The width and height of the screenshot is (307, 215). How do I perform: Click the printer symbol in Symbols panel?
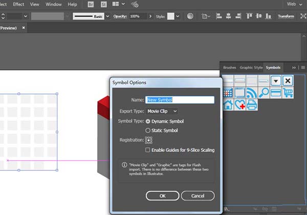[x=252, y=105]
